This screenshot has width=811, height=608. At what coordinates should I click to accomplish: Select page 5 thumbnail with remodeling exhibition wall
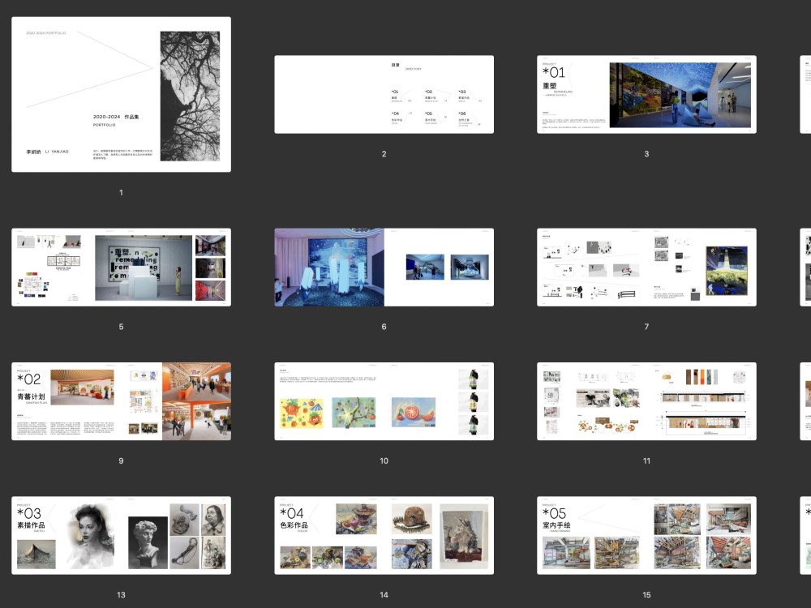pyautogui.click(x=121, y=267)
